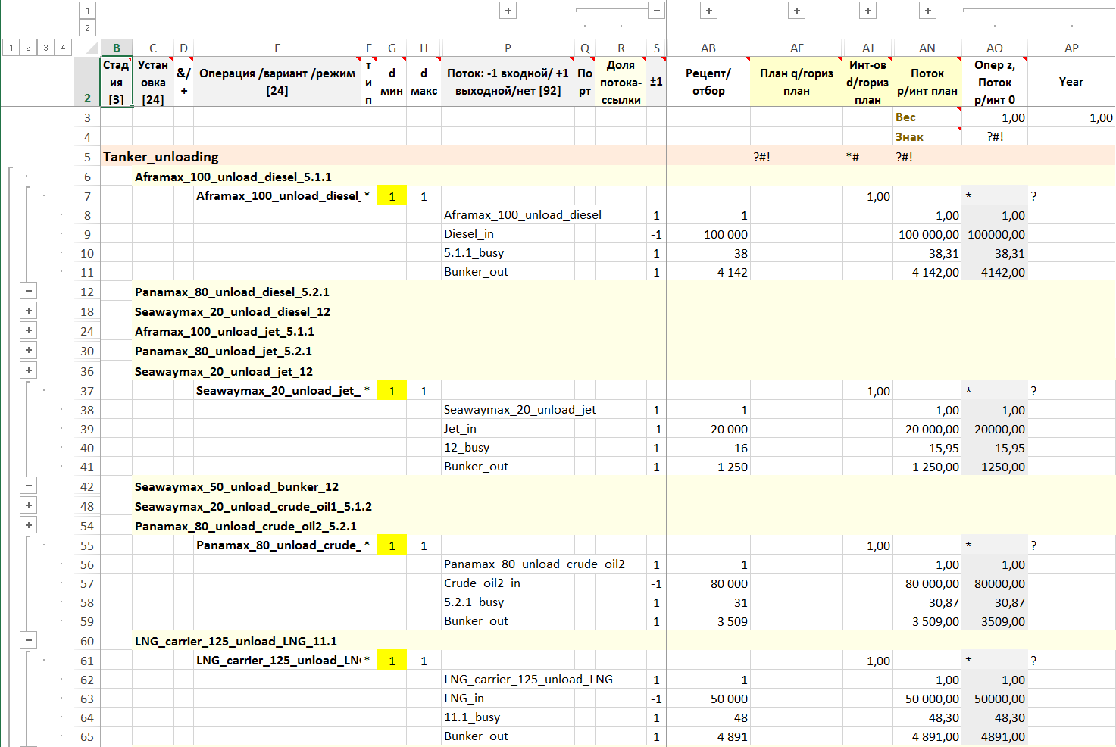Image resolution: width=1116 pixels, height=747 pixels.
Task: Collapse group at row 60 LNG_carrier_125_unload_LNG
Action: coord(29,640)
